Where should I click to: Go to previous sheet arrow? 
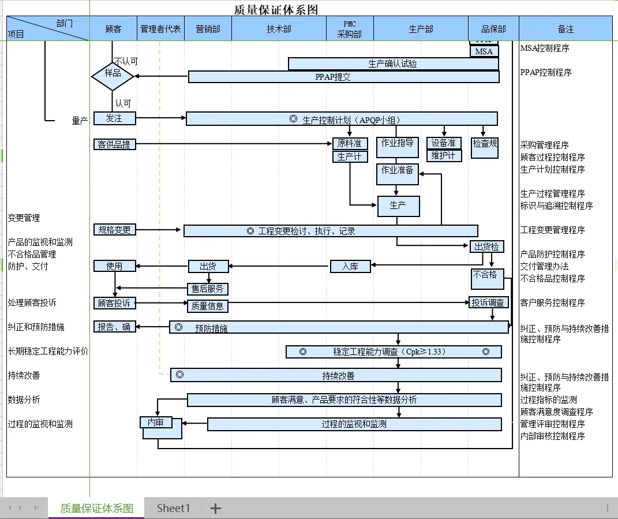pos(10,508)
